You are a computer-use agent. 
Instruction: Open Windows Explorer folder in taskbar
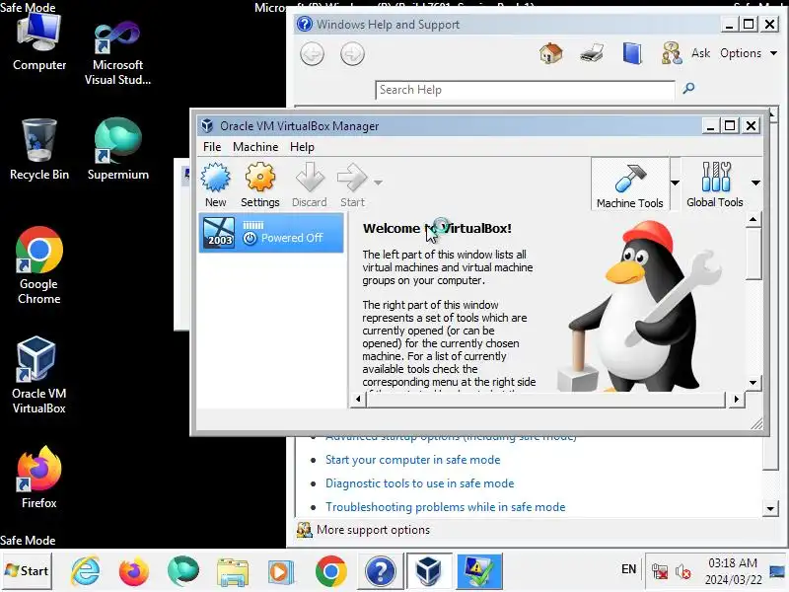pos(232,572)
